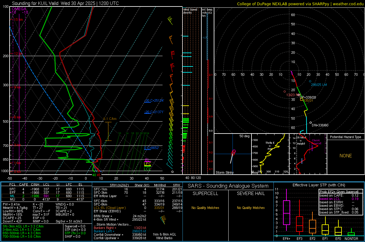Click the 700-500mb LR = 5.6 C/km value
Screen dimensions: 365x242
22,236
